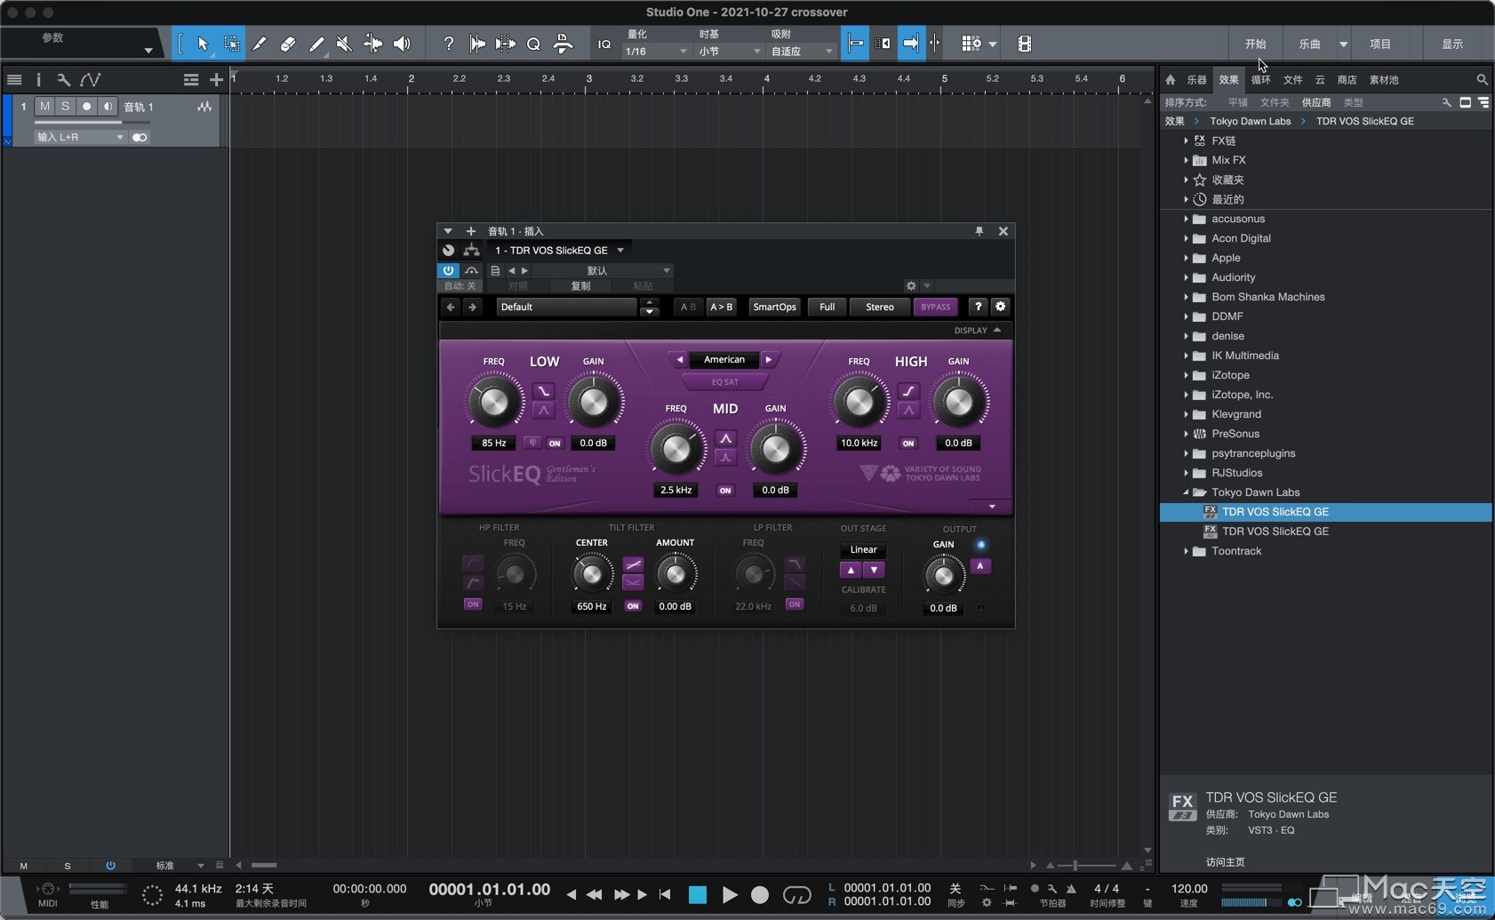Click the SmartOps button
Image resolution: width=1495 pixels, height=920 pixels.
(x=774, y=307)
